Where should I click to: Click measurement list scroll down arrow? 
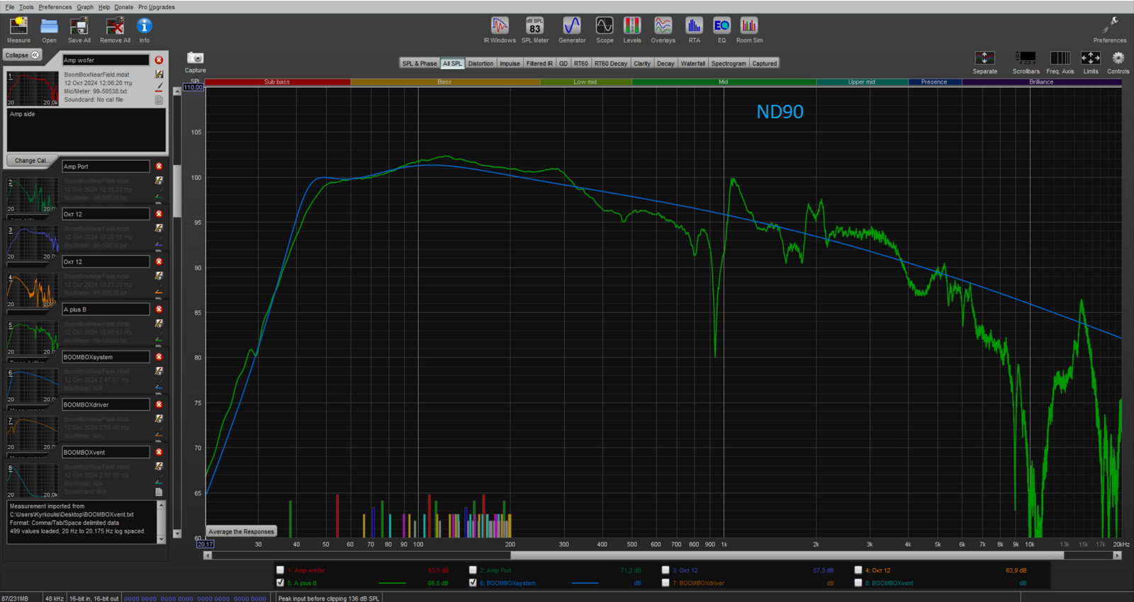177,534
